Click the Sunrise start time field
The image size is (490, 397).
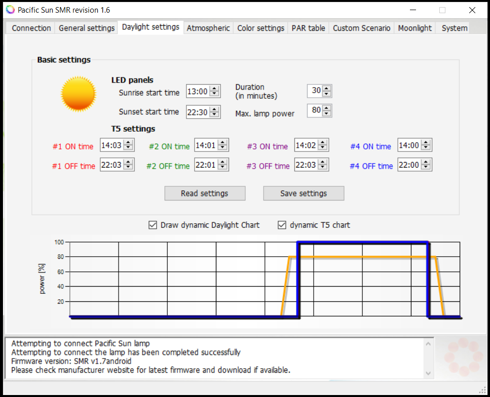point(198,92)
